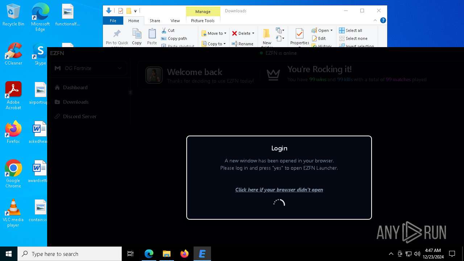464x261 pixels.
Task: Open Discord Server link in EZFN sidebar
Action: point(75,116)
